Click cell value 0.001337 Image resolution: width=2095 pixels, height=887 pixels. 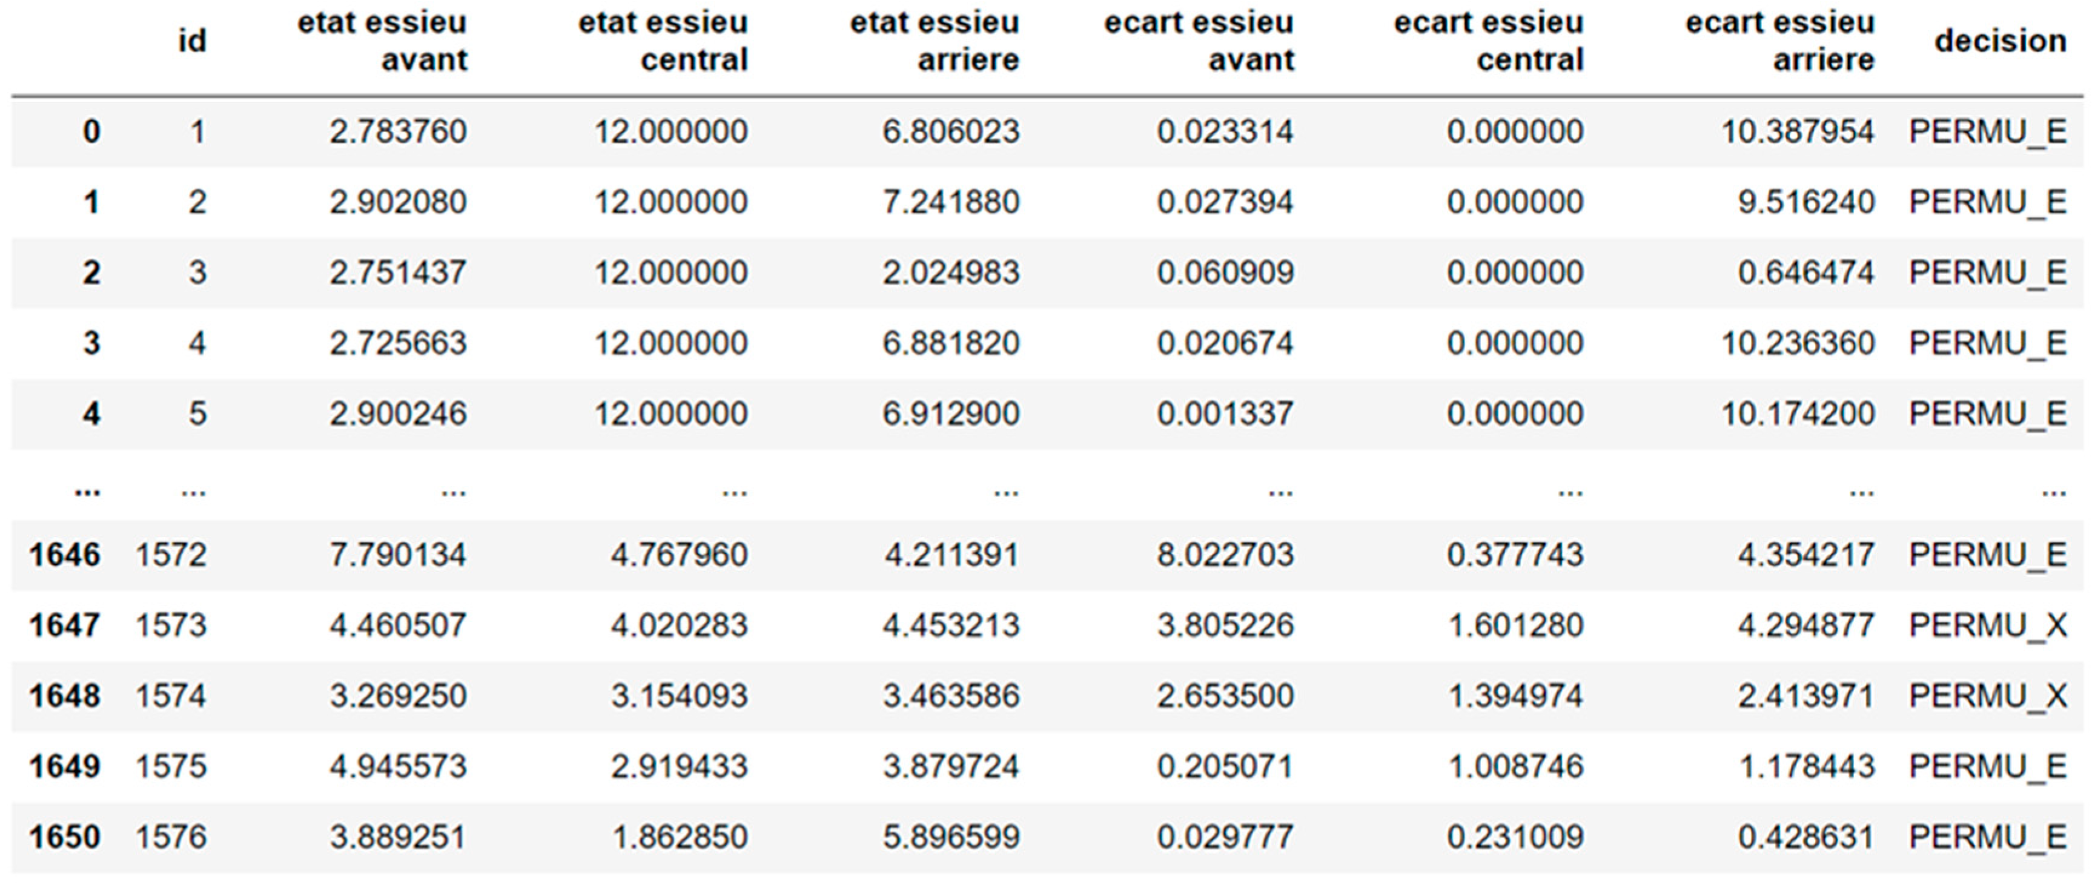1225,414
